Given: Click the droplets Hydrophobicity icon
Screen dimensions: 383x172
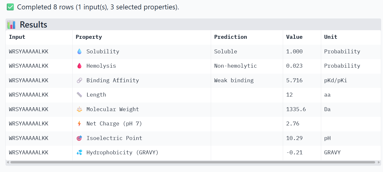Looking at the screenshot, I should (79, 152).
